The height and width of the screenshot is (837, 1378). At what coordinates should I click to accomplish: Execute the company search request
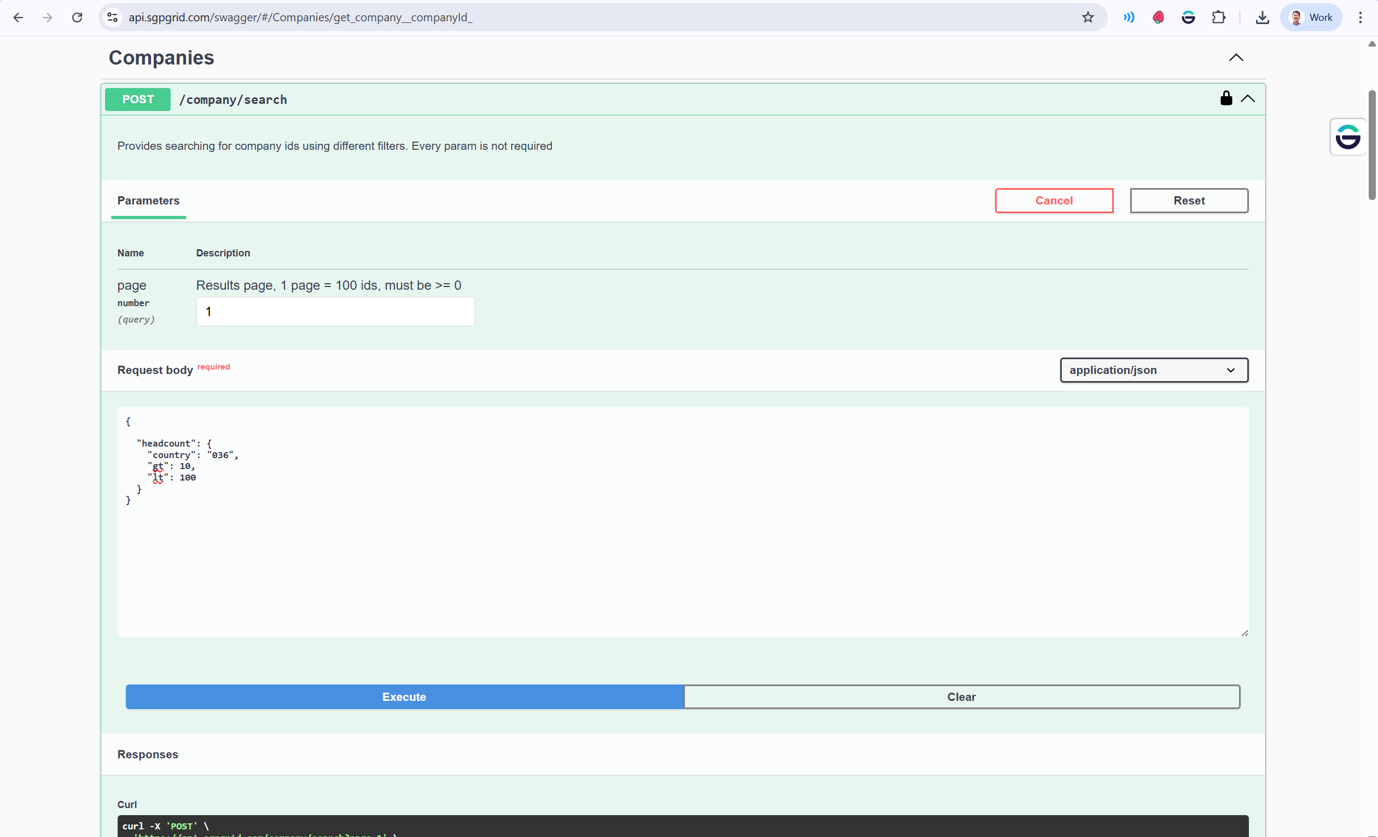point(404,696)
